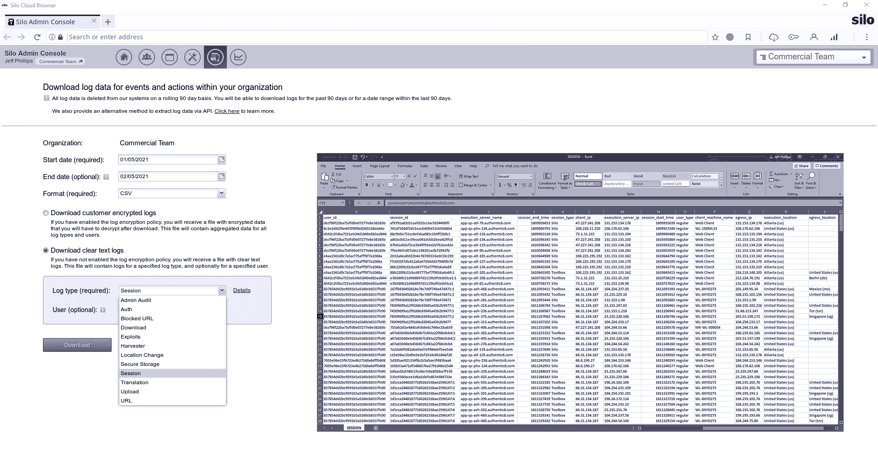Bookmark this page with the star icon
This screenshot has width=878, height=466.
(x=715, y=37)
